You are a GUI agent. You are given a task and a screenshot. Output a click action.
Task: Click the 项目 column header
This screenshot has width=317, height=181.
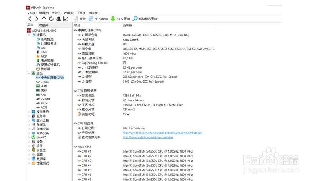tap(77, 25)
